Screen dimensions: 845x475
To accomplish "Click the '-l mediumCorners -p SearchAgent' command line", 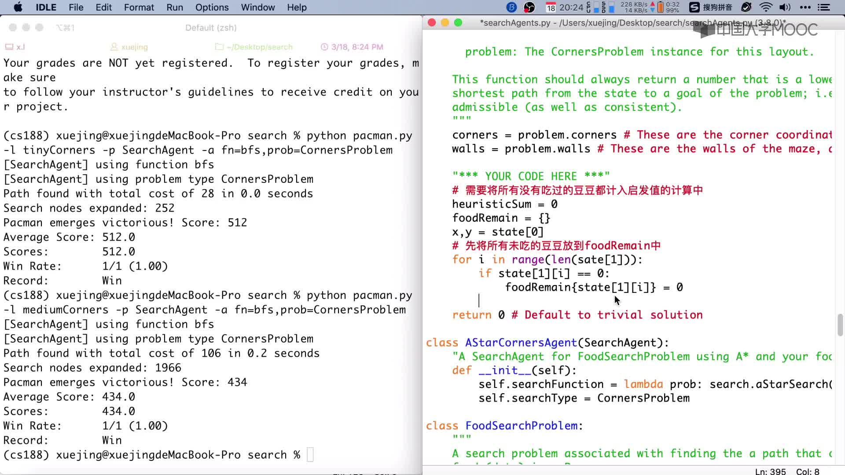I will point(205,310).
